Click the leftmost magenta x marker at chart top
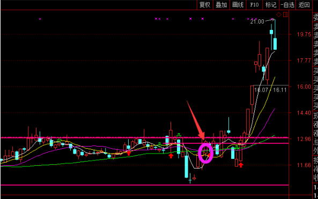 40,19
